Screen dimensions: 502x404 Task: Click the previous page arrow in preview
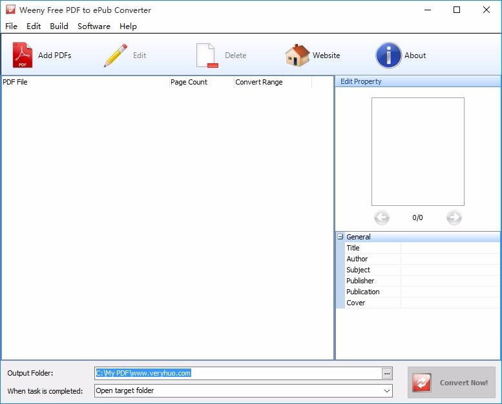(x=382, y=217)
